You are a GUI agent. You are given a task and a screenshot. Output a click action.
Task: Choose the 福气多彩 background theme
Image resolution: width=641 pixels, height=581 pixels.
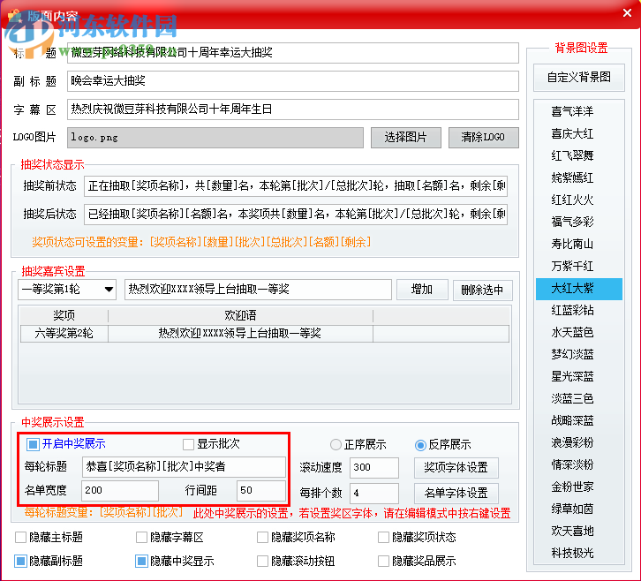pos(579,222)
